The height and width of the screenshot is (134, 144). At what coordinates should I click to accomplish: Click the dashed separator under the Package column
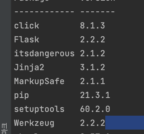(44, 12)
